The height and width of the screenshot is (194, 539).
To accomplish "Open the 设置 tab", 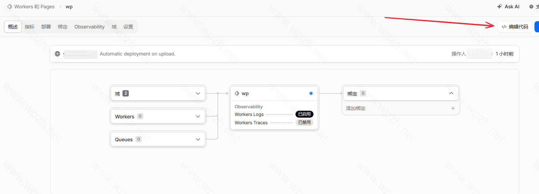I will pyautogui.click(x=128, y=27).
